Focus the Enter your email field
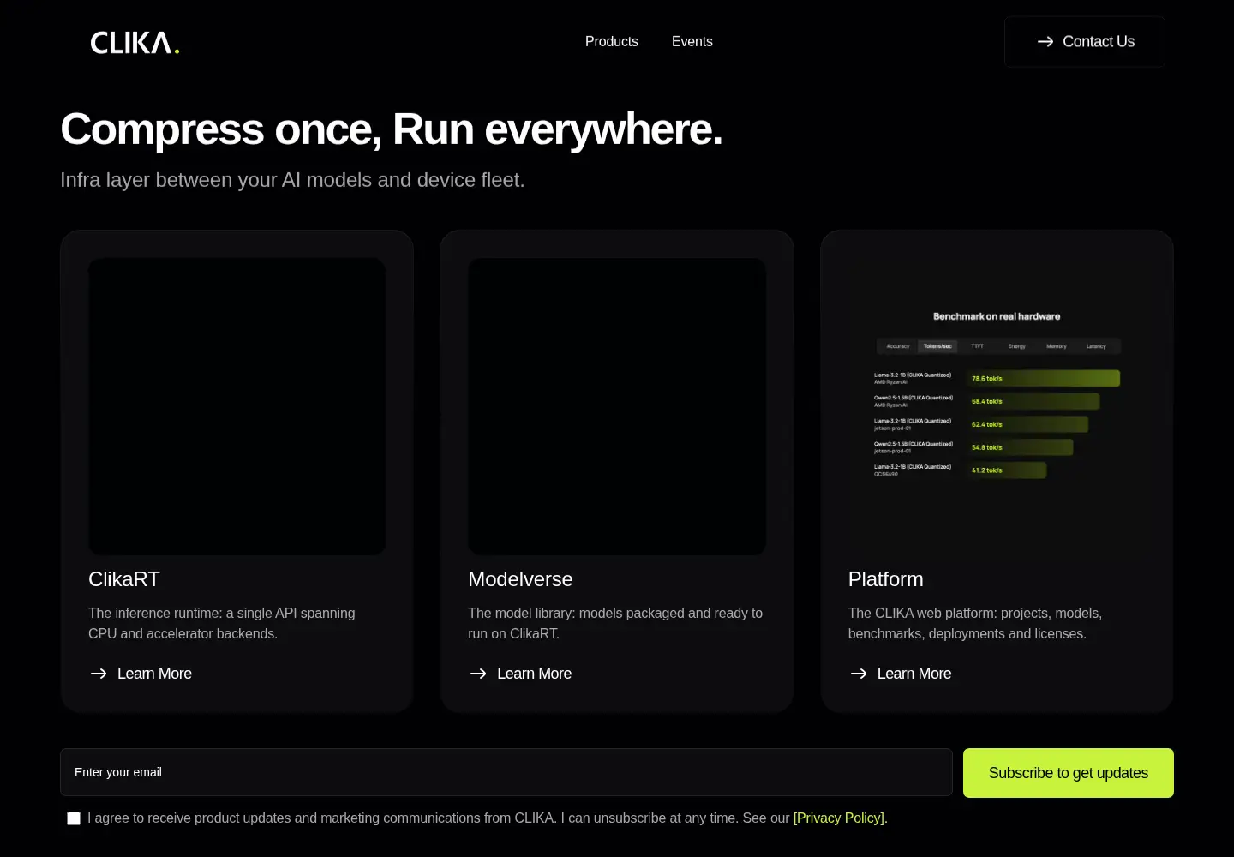Image resolution: width=1234 pixels, height=857 pixels. [x=506, y=772]
